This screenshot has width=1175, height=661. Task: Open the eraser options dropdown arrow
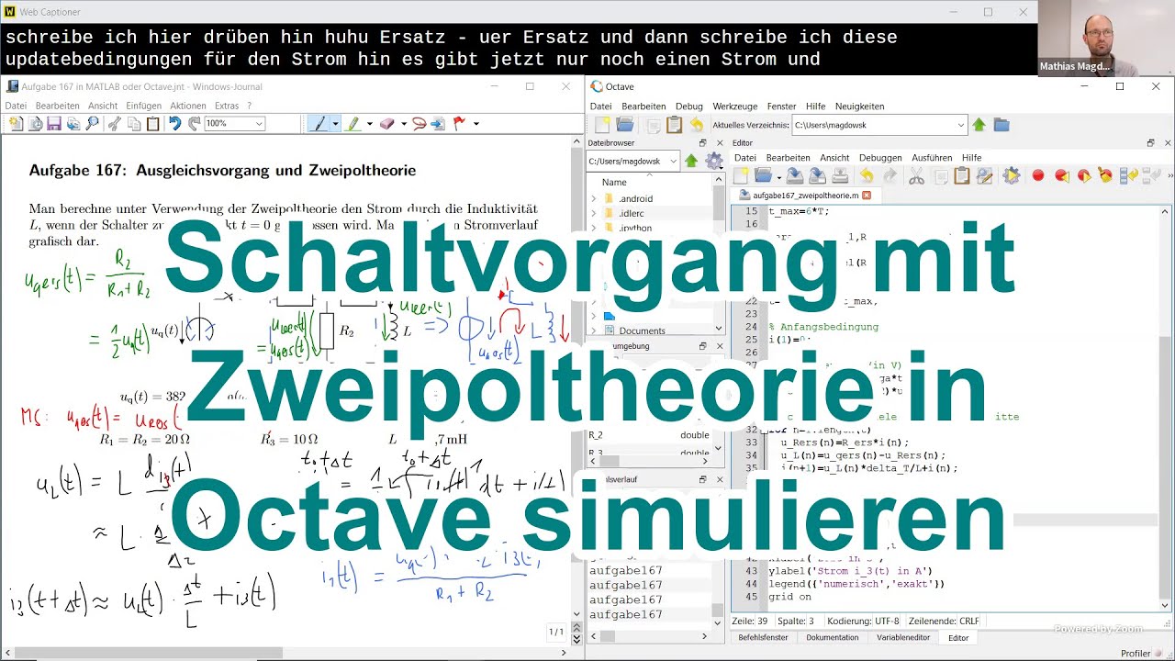402,124
